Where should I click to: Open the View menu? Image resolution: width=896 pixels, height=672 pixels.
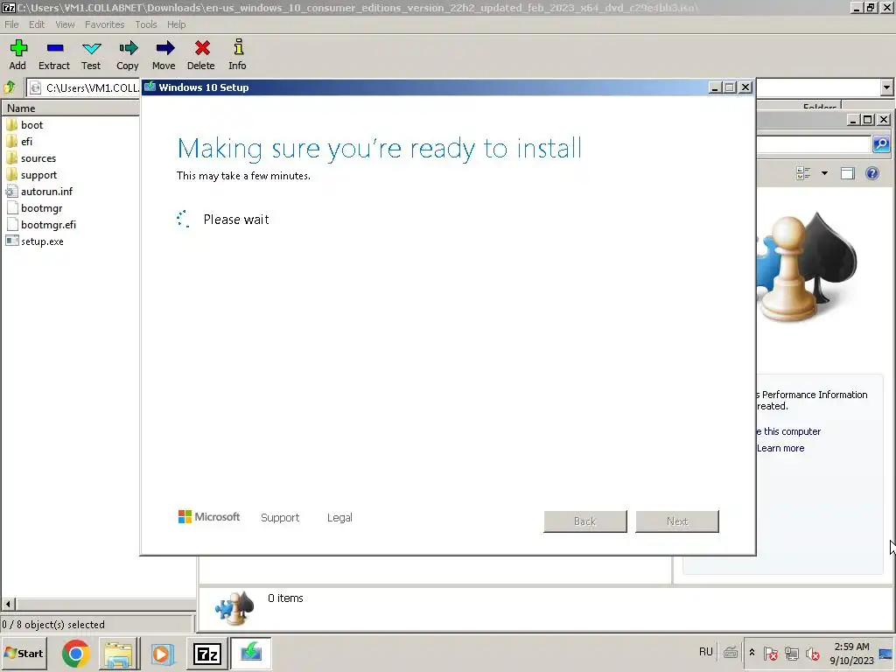(x=65, y=24)
